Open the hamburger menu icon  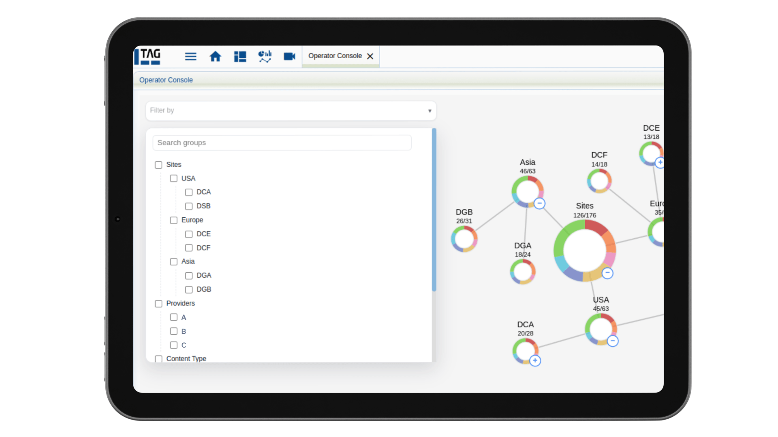(190, 57)
